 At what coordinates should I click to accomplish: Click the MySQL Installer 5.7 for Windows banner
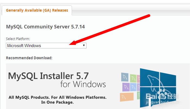[98, 86]
